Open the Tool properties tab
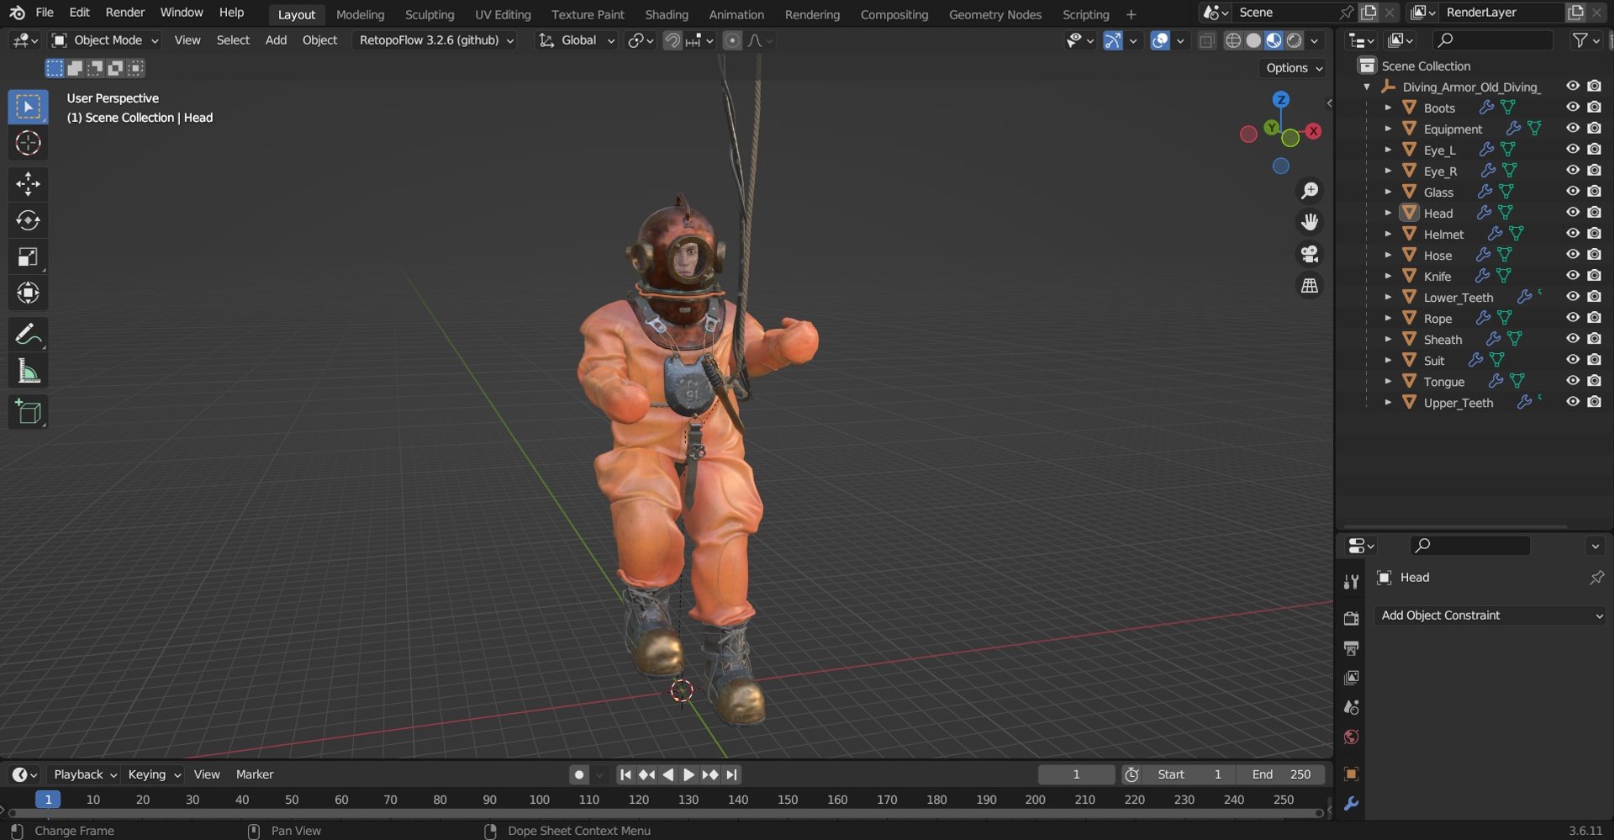This screenshot has width=1614, height=840. [1351, 581]
